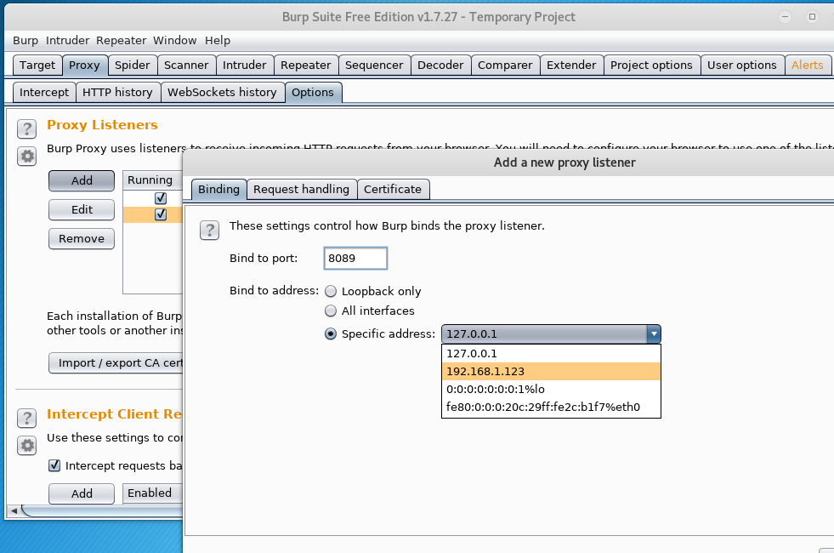The width and height of the screenshot is (834, 553).
Task: Maximize the Burp Suite window
Action: pyautogui.click(x=812, y=16)
